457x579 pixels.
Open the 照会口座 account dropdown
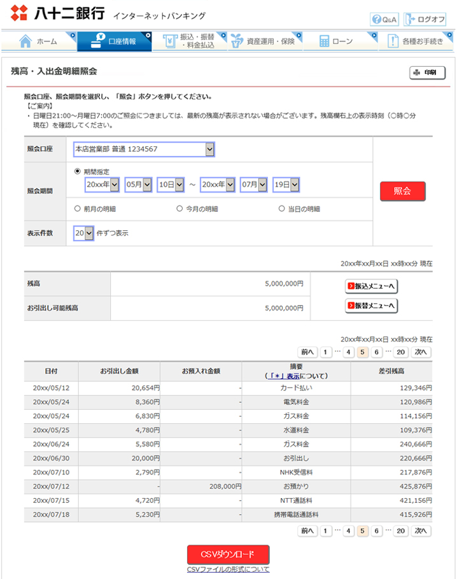click(144, 149)
